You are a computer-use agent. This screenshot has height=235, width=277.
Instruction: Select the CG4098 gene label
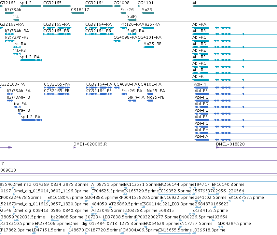(121, 3)
